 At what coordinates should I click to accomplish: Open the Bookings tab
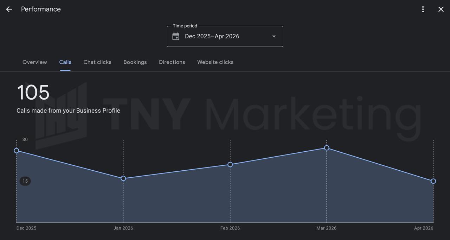[135, 62]
